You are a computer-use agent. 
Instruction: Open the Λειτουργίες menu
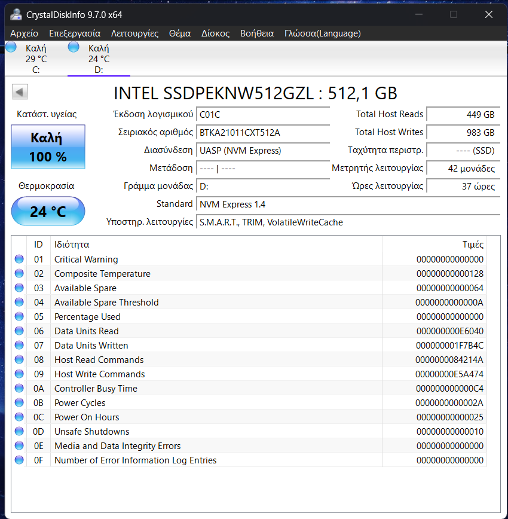tap(134, 33)
